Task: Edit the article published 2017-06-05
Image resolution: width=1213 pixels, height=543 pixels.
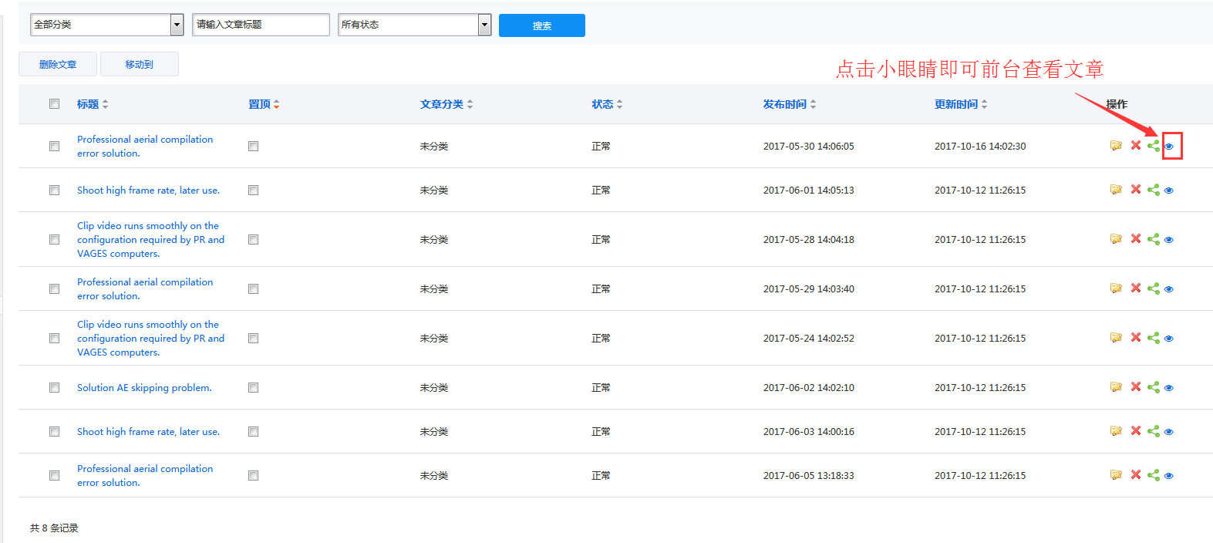Action: coord(1116,475)
